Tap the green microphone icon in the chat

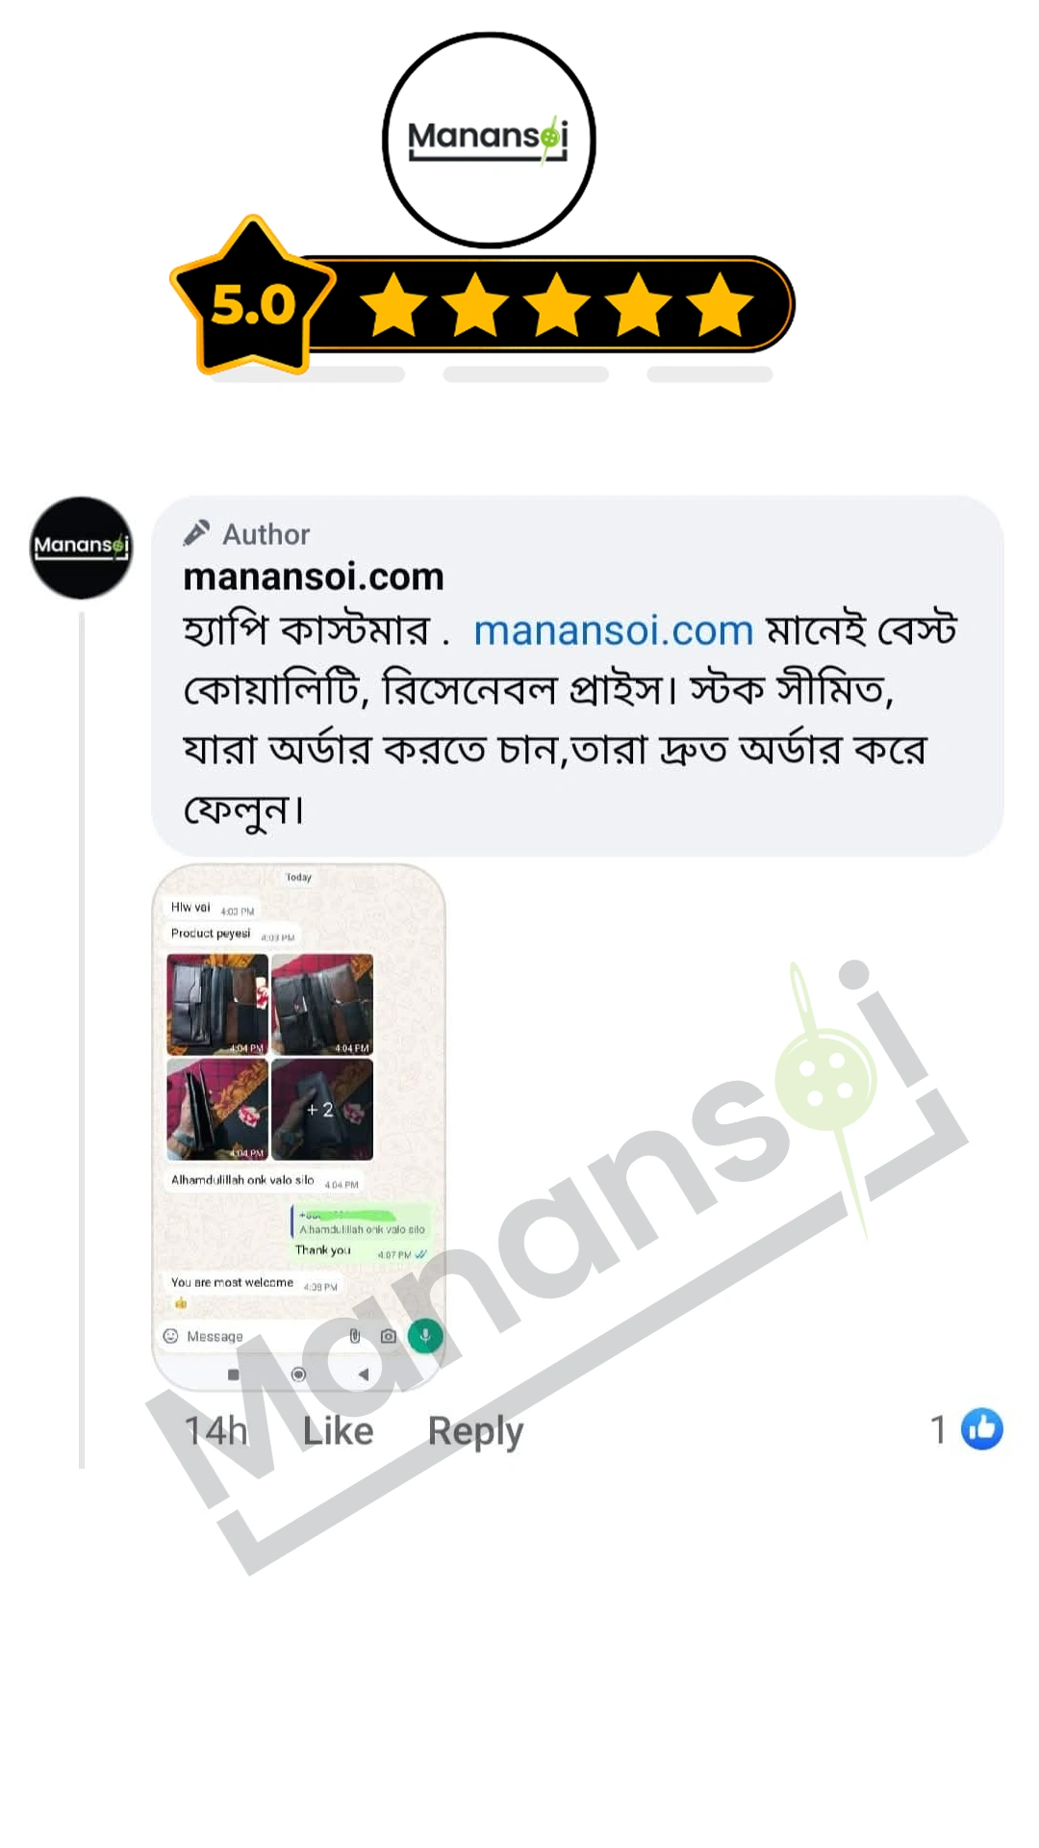point(425,1335)
